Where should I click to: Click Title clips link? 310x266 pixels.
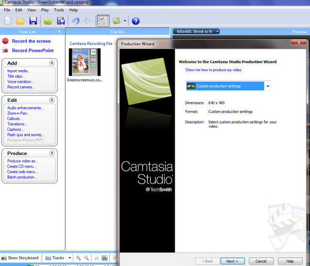click(x=16, y=76)
